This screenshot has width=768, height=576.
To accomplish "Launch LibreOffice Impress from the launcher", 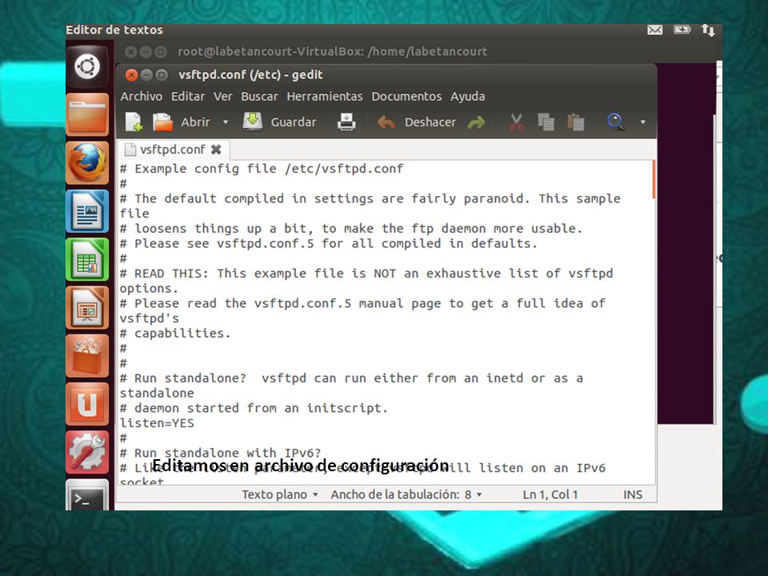I will (x=87, y=307).
